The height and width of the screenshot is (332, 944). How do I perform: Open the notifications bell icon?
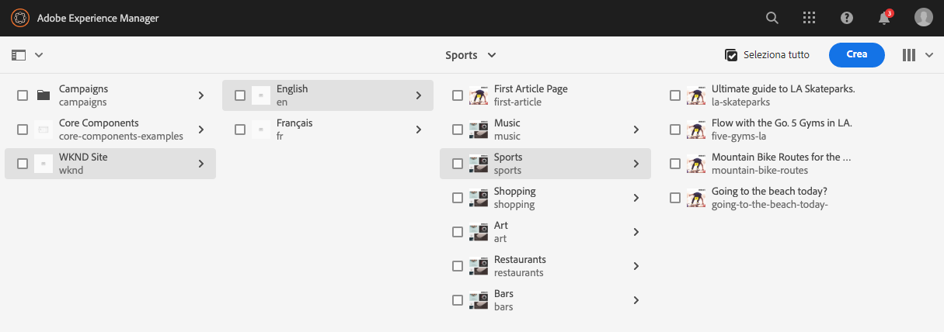[x=884, y=18]
